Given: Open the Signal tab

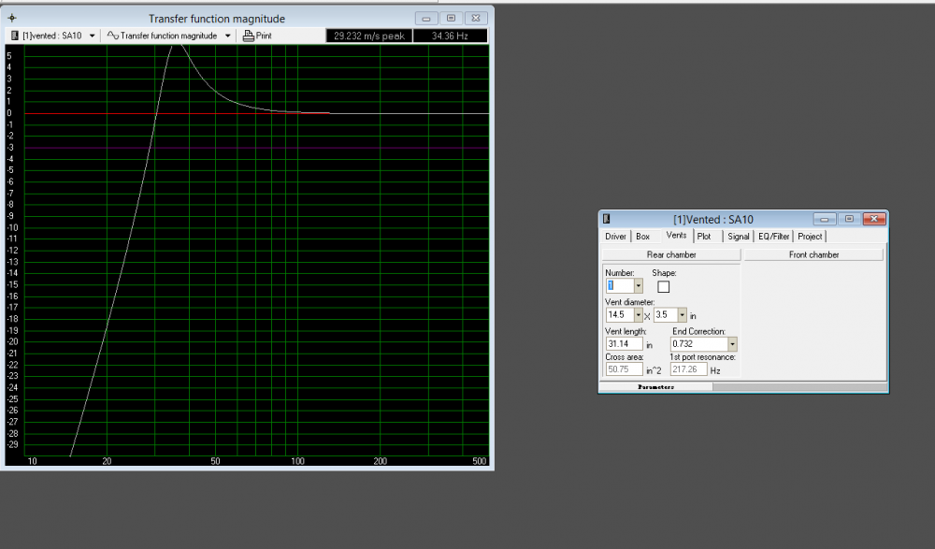Looking at the screenshot, I should point(739,237).
